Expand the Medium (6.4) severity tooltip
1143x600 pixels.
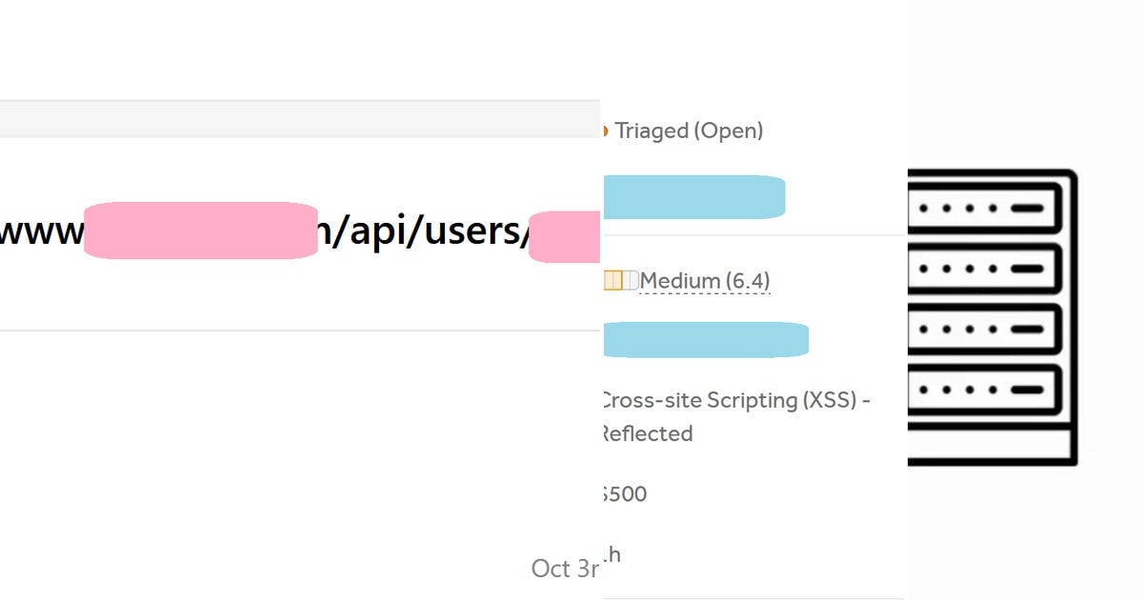coord(707,280)
